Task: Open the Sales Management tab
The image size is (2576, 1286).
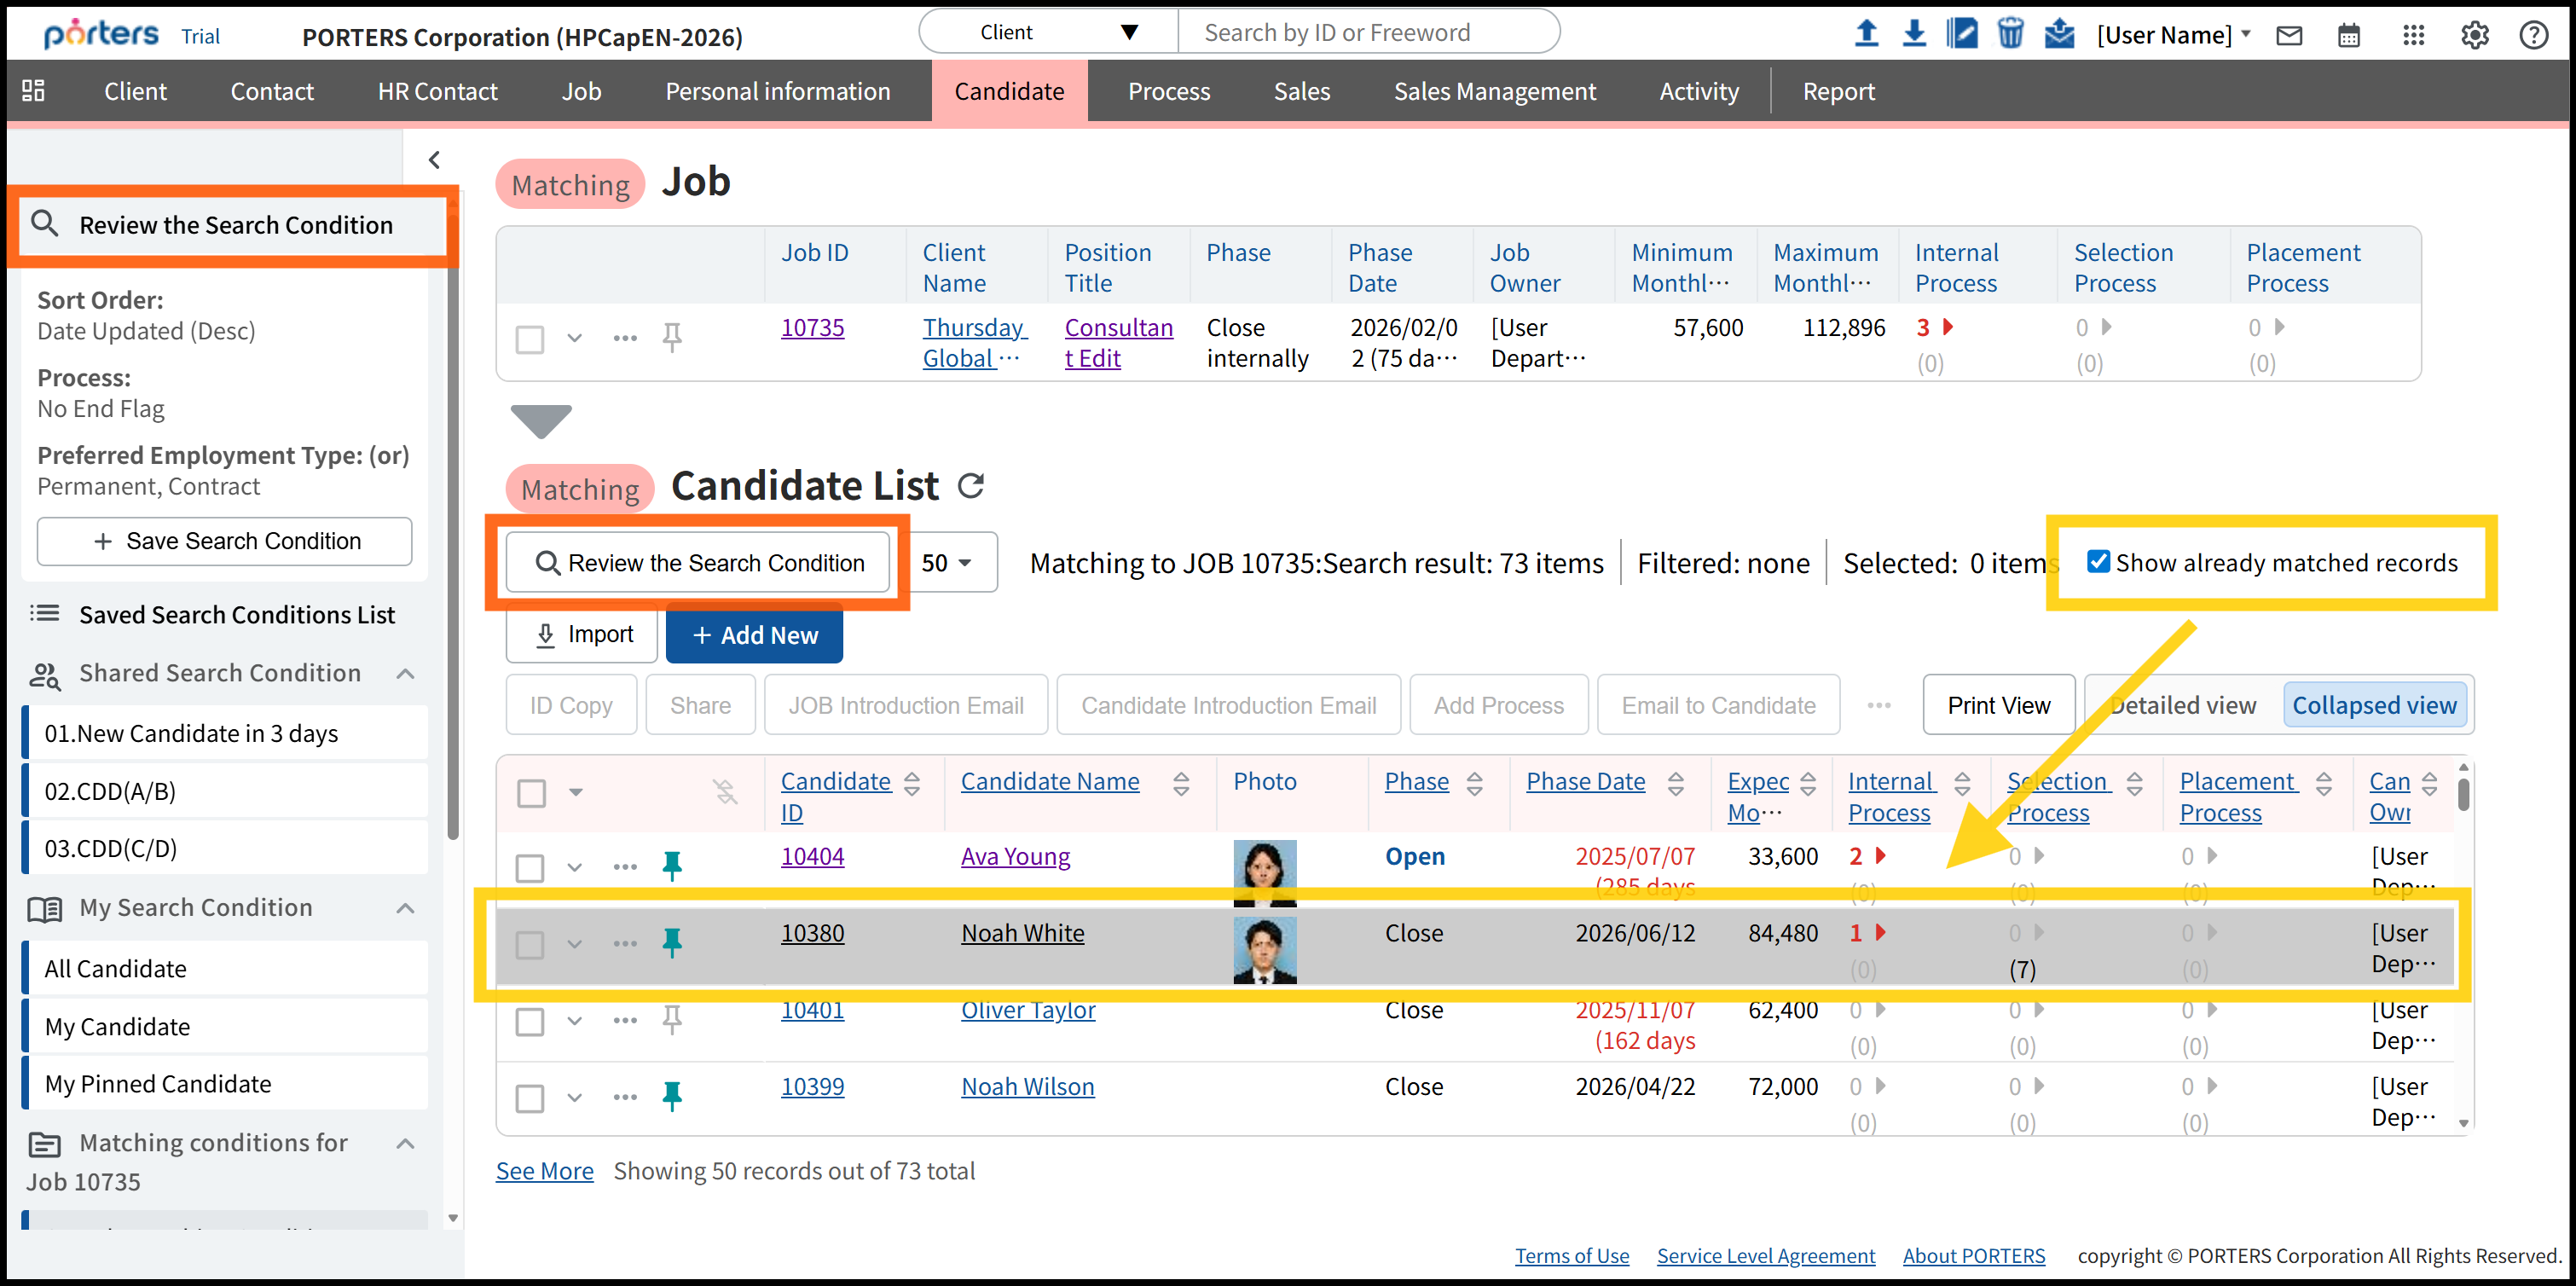Action: click(x=1494, y=91)
